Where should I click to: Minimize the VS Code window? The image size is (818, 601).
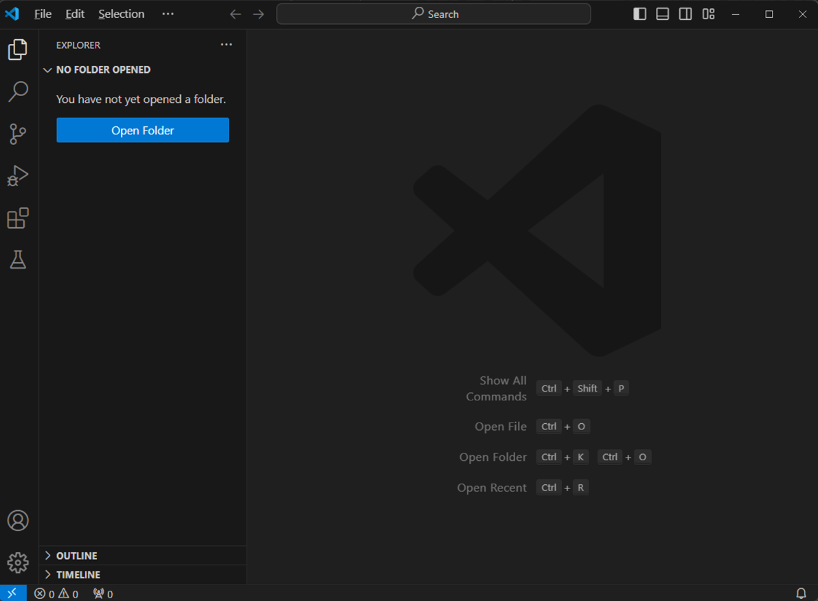(736, 14)
